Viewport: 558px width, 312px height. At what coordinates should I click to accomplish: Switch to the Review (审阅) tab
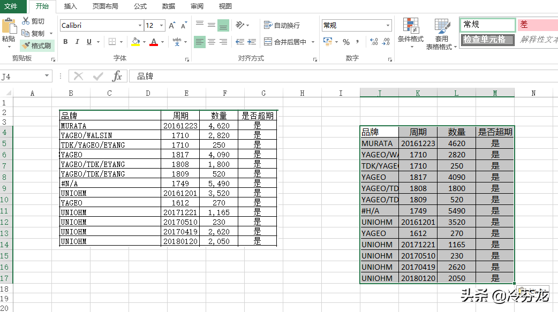tap(197, 6)
